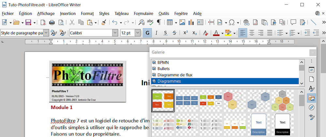Open the 12 pt font size dropdown
This screenshot has width=326, height=137.
(x=138, y=33)
